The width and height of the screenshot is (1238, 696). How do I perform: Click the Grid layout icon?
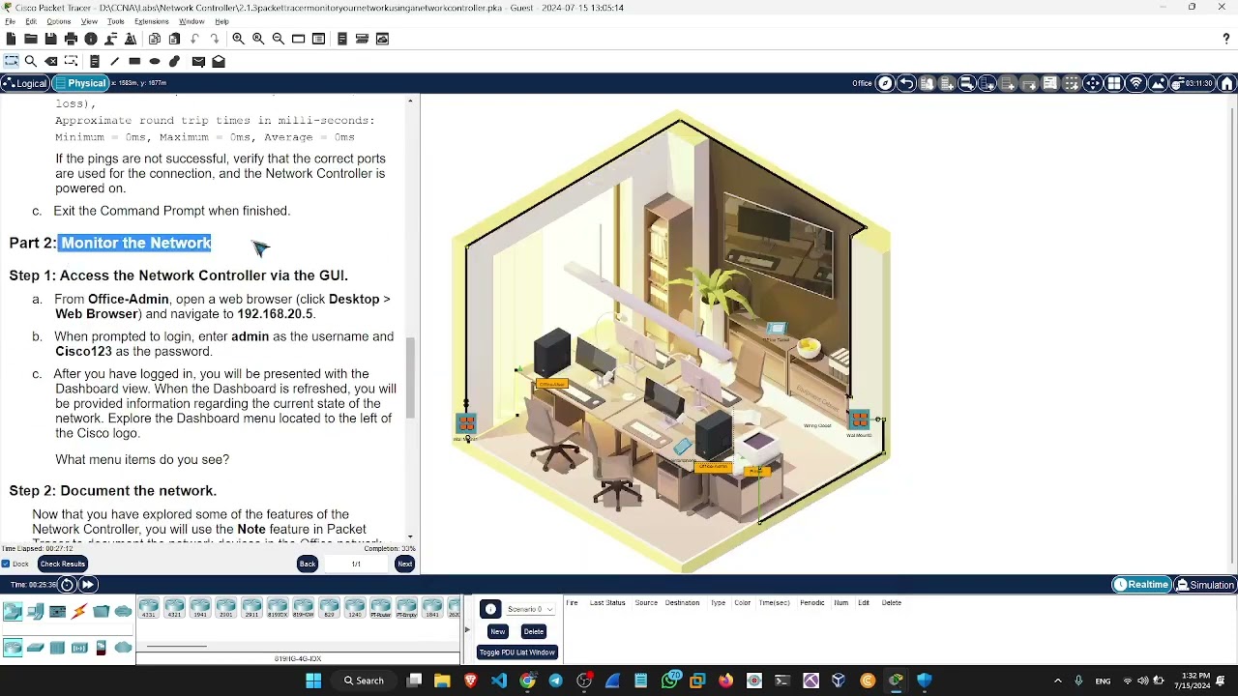click(1114, 83)
